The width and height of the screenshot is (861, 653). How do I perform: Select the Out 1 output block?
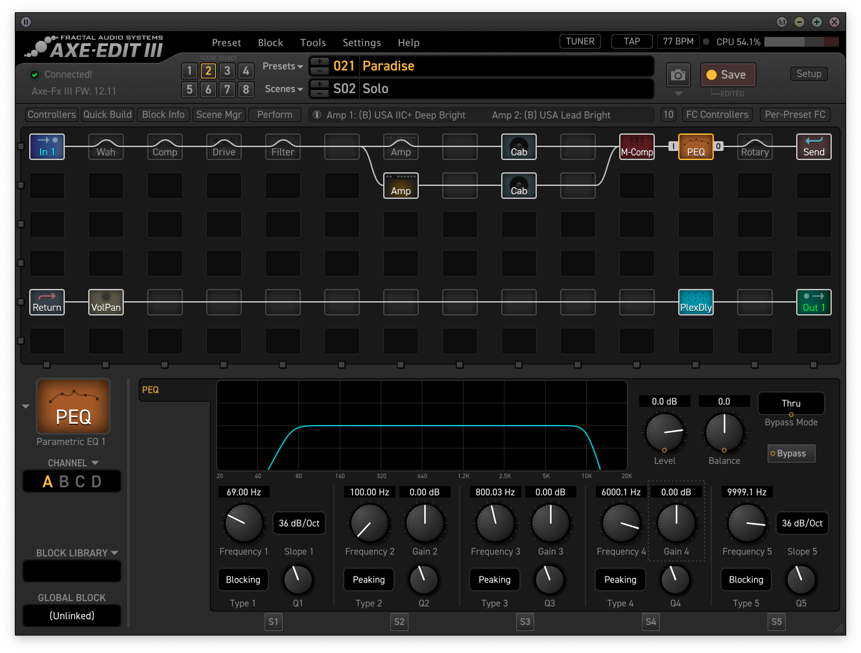point(814,302)
